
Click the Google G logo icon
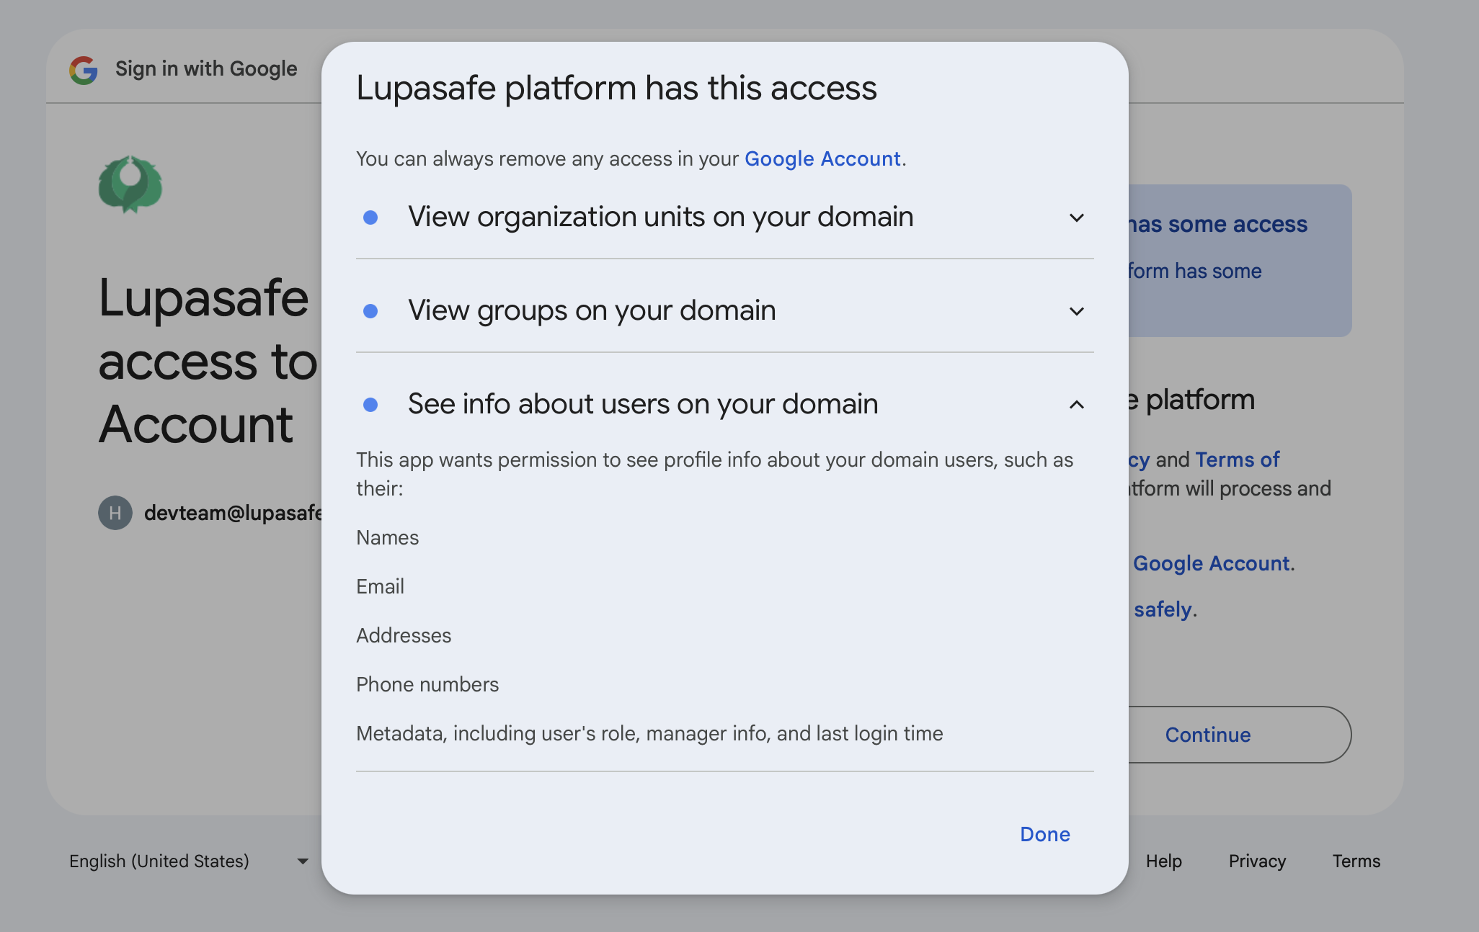click(84, 70)
